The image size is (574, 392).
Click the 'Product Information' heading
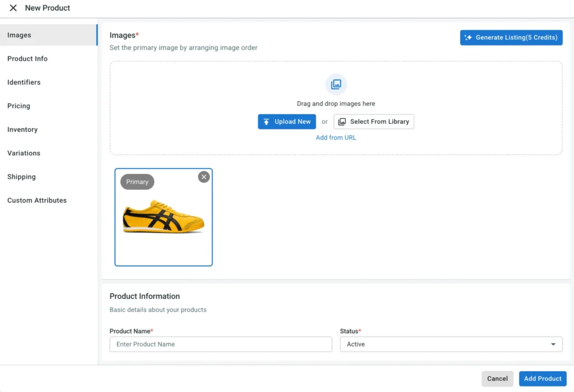tap(145, 296)
